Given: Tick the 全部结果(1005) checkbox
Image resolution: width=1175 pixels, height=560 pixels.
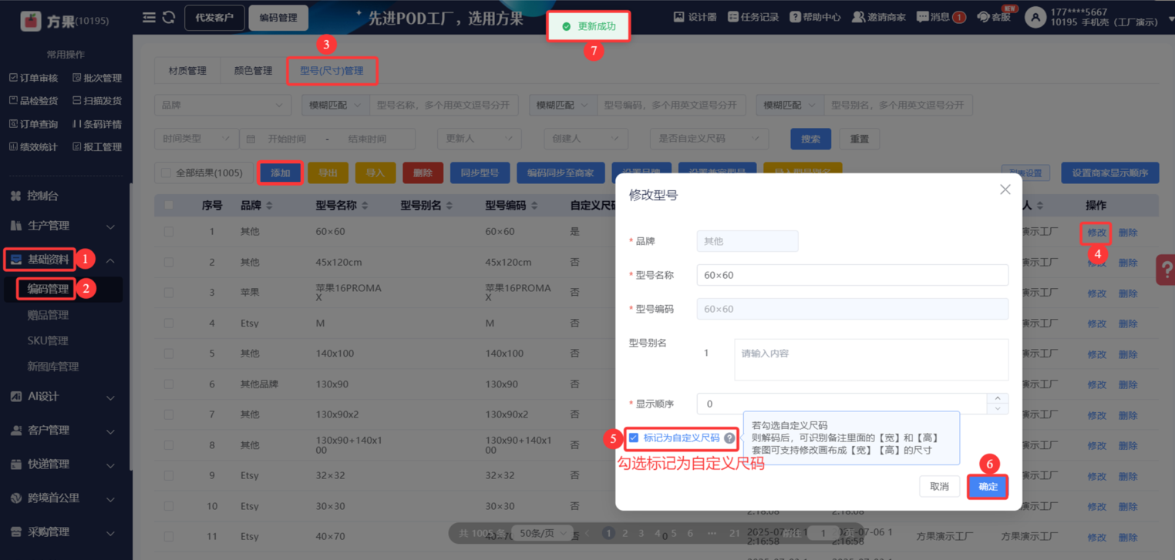Looking at the screenshot, I should click(x=166, y=173).
